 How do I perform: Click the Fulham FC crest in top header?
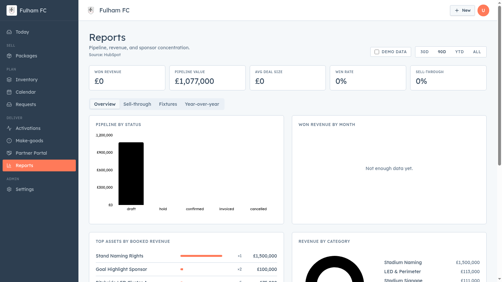[91, 10]
